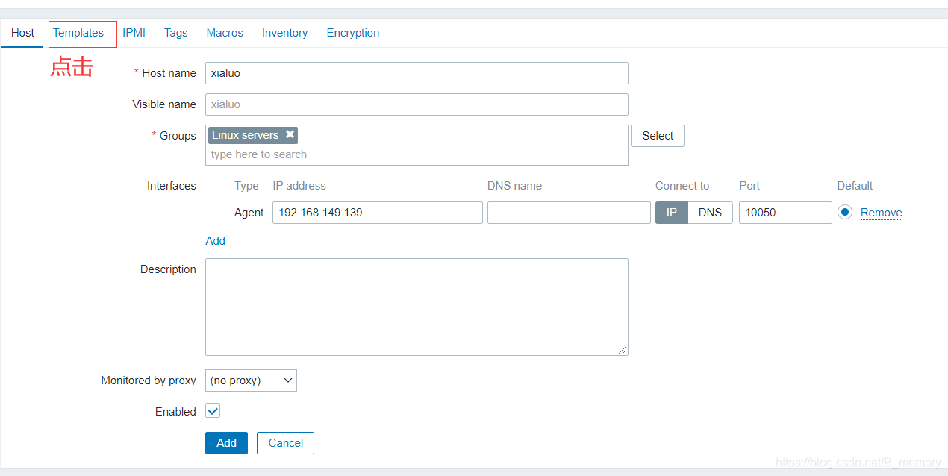Open the group Select button

pos(658,136)
